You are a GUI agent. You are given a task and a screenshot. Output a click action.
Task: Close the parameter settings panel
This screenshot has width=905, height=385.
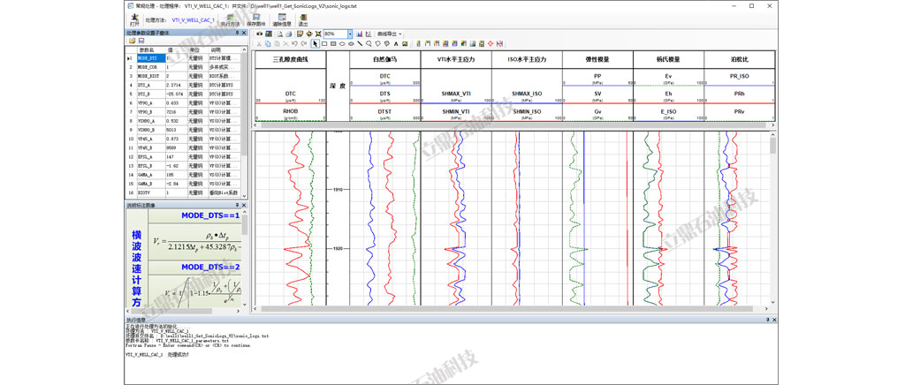point(244,33)
